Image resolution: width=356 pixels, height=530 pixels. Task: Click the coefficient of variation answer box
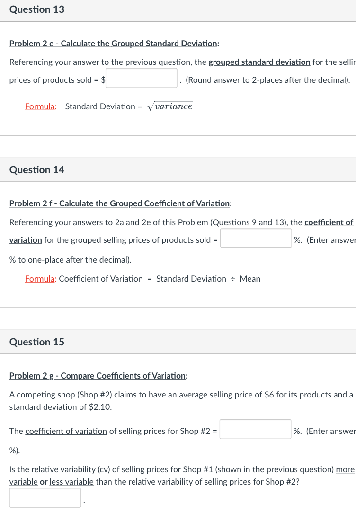(x=256, y=238)
